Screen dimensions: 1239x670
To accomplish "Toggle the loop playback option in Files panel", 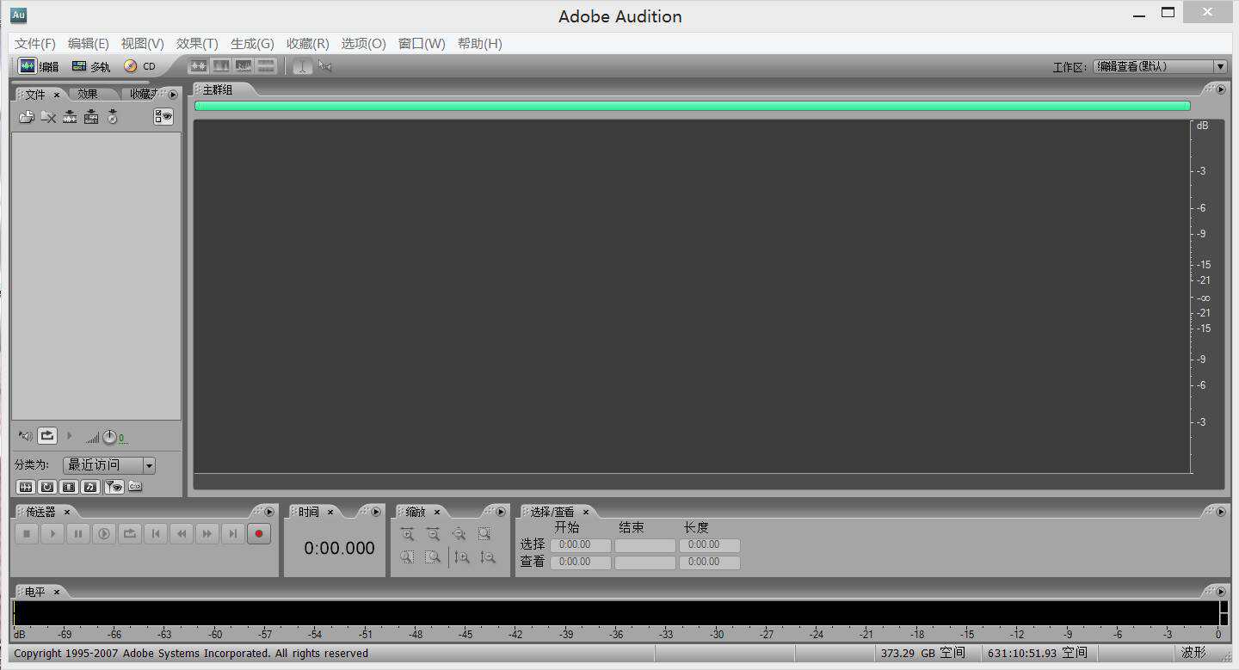I will (x=47, y=436).
